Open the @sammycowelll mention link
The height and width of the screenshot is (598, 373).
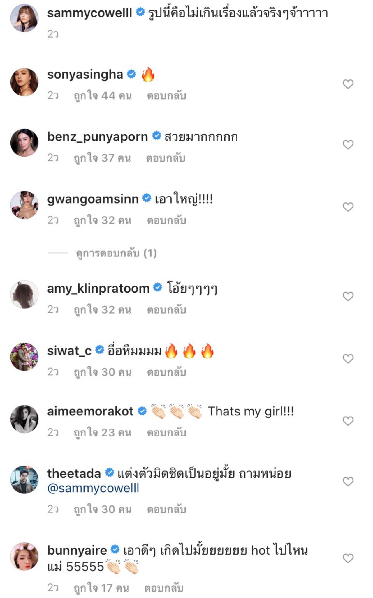93,488
